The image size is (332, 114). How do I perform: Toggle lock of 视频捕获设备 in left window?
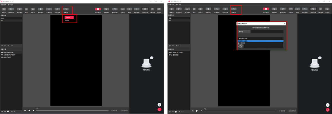(4, 52)
